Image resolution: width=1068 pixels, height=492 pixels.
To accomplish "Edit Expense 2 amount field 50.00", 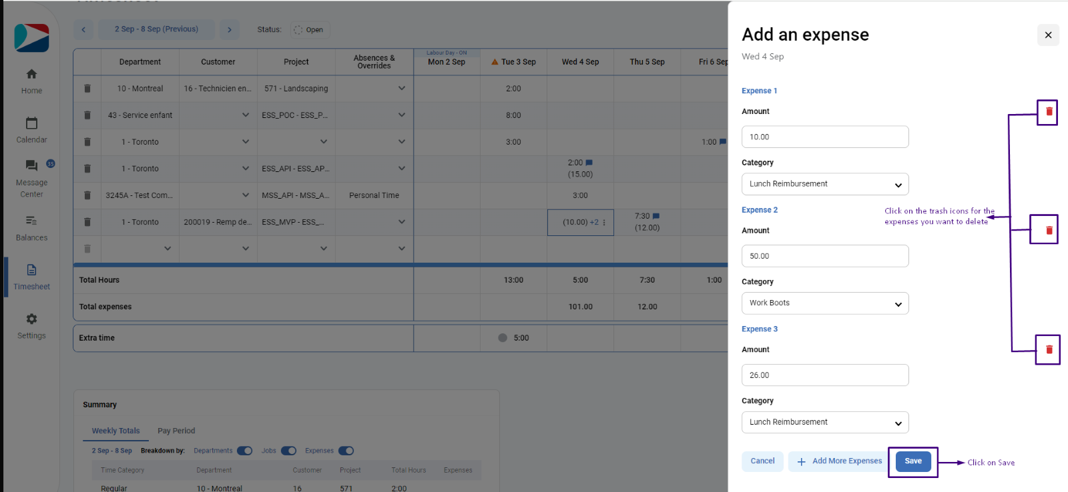I will point(825,256).
